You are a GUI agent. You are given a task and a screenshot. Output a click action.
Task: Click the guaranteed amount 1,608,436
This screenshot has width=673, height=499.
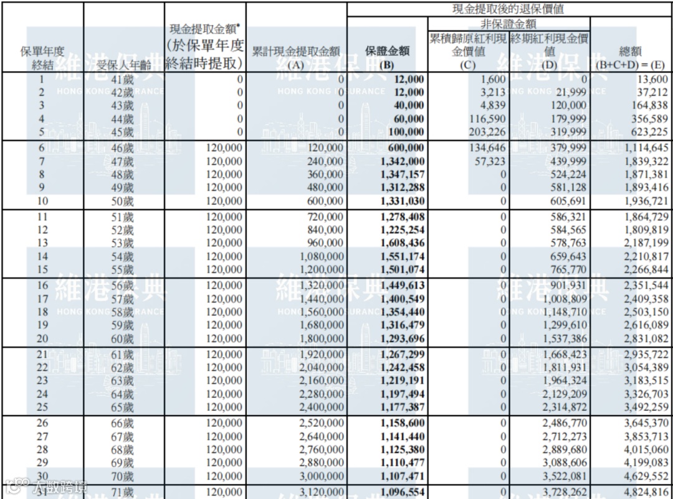pos(403,243)
